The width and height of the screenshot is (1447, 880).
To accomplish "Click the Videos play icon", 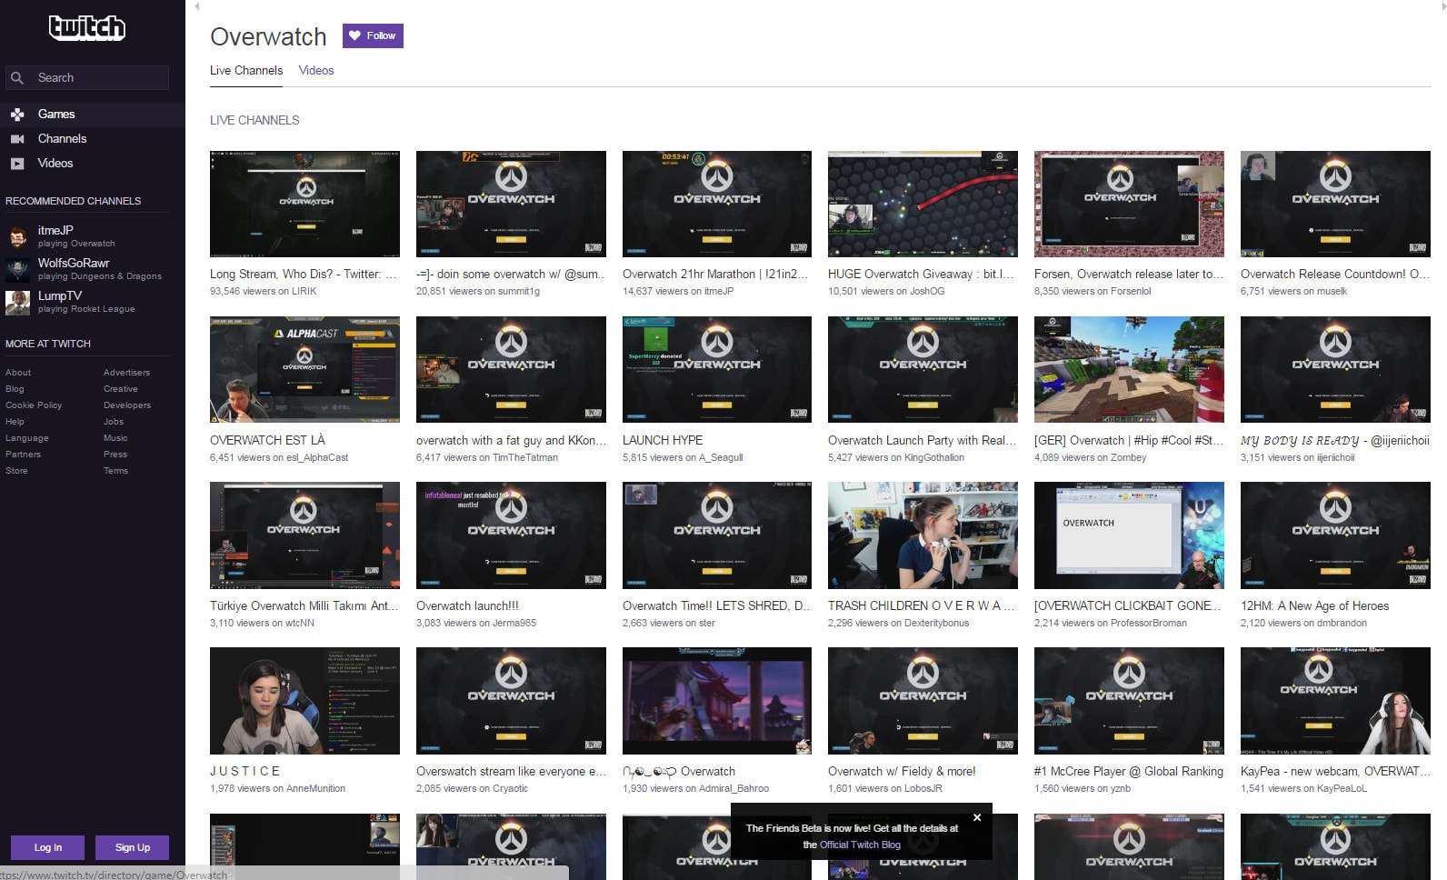I will (x=17, y=164).
